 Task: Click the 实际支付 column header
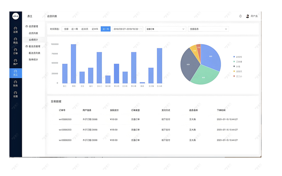(x=114, y=110)
